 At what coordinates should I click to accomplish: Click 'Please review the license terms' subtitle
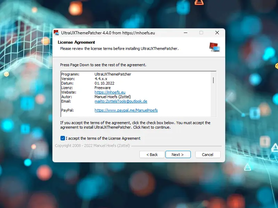pos(119,49)
